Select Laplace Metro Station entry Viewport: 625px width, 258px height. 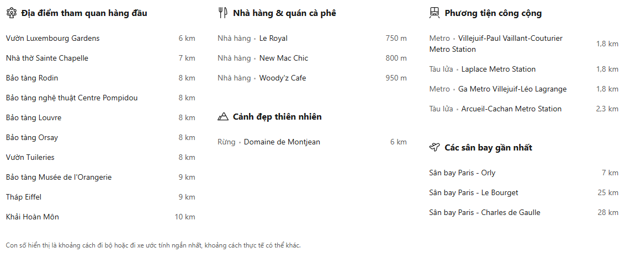[x=498, y=69]
